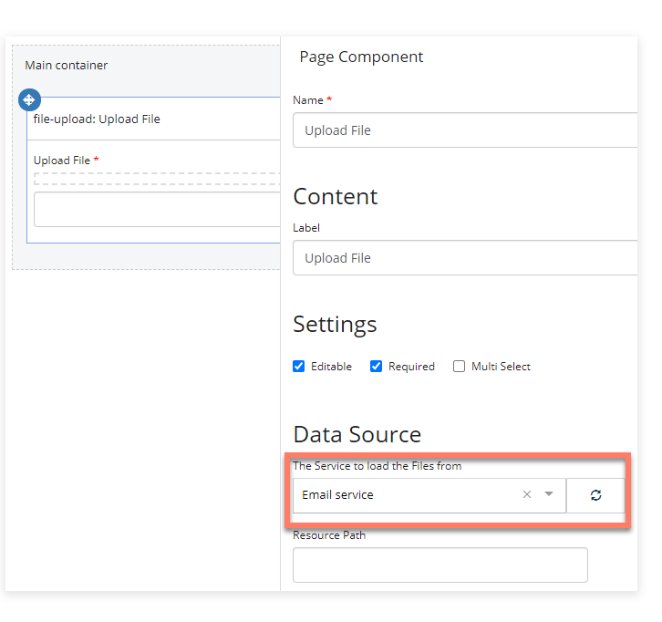The width and height of the screenshot is (662, 622).
Task: Click the Upload File label in the preview
Action: pyautogui.click(x=62, y=161)
